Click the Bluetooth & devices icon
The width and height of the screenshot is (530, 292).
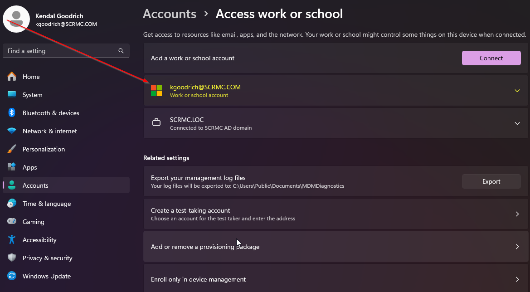12,113
